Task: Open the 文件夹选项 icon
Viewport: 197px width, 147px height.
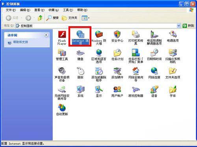Action: (173, 71)
